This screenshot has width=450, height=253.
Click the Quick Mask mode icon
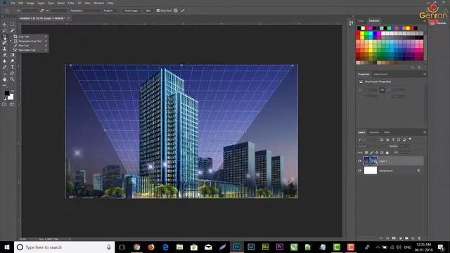(x=4, y=105)
